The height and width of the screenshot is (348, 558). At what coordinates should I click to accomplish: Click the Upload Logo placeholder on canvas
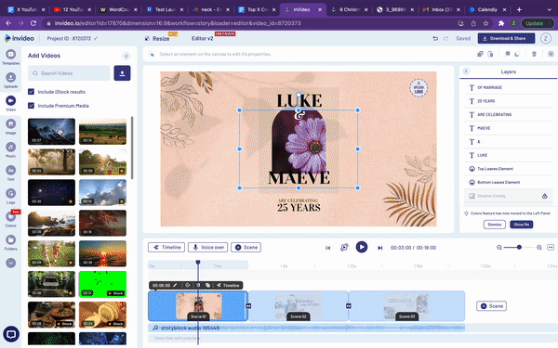(418, 88)
